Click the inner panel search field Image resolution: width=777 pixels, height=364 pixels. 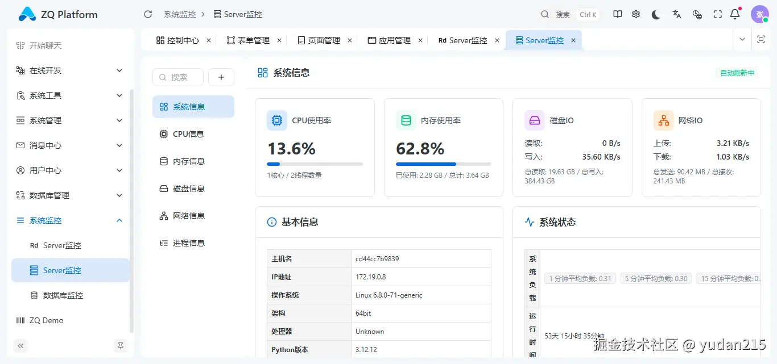(178, 77)
